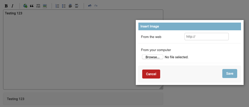Viewport: 249px width, 107px height.
Task: Select the 'No file selected.' text
Action: coord(177,57)
